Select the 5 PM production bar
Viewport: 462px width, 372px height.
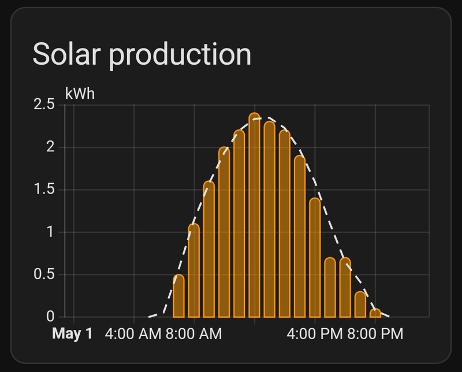(330, 288)
